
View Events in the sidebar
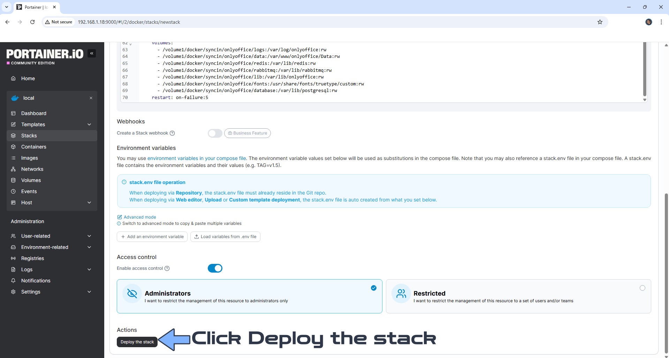28,191
